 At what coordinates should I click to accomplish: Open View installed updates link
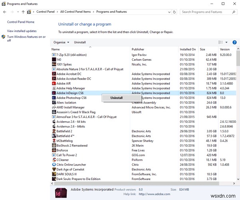point(22,31)
